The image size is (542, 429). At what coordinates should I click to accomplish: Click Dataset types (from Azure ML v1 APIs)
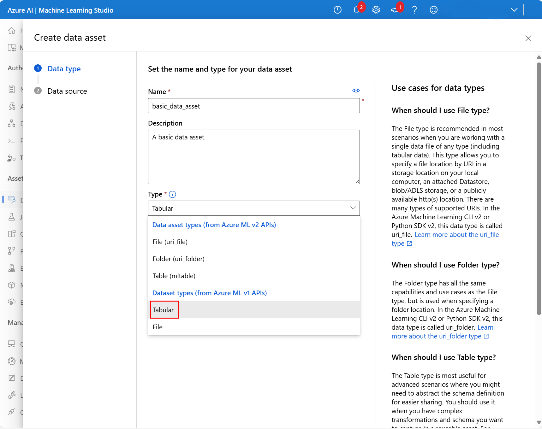tap(209, 293)
